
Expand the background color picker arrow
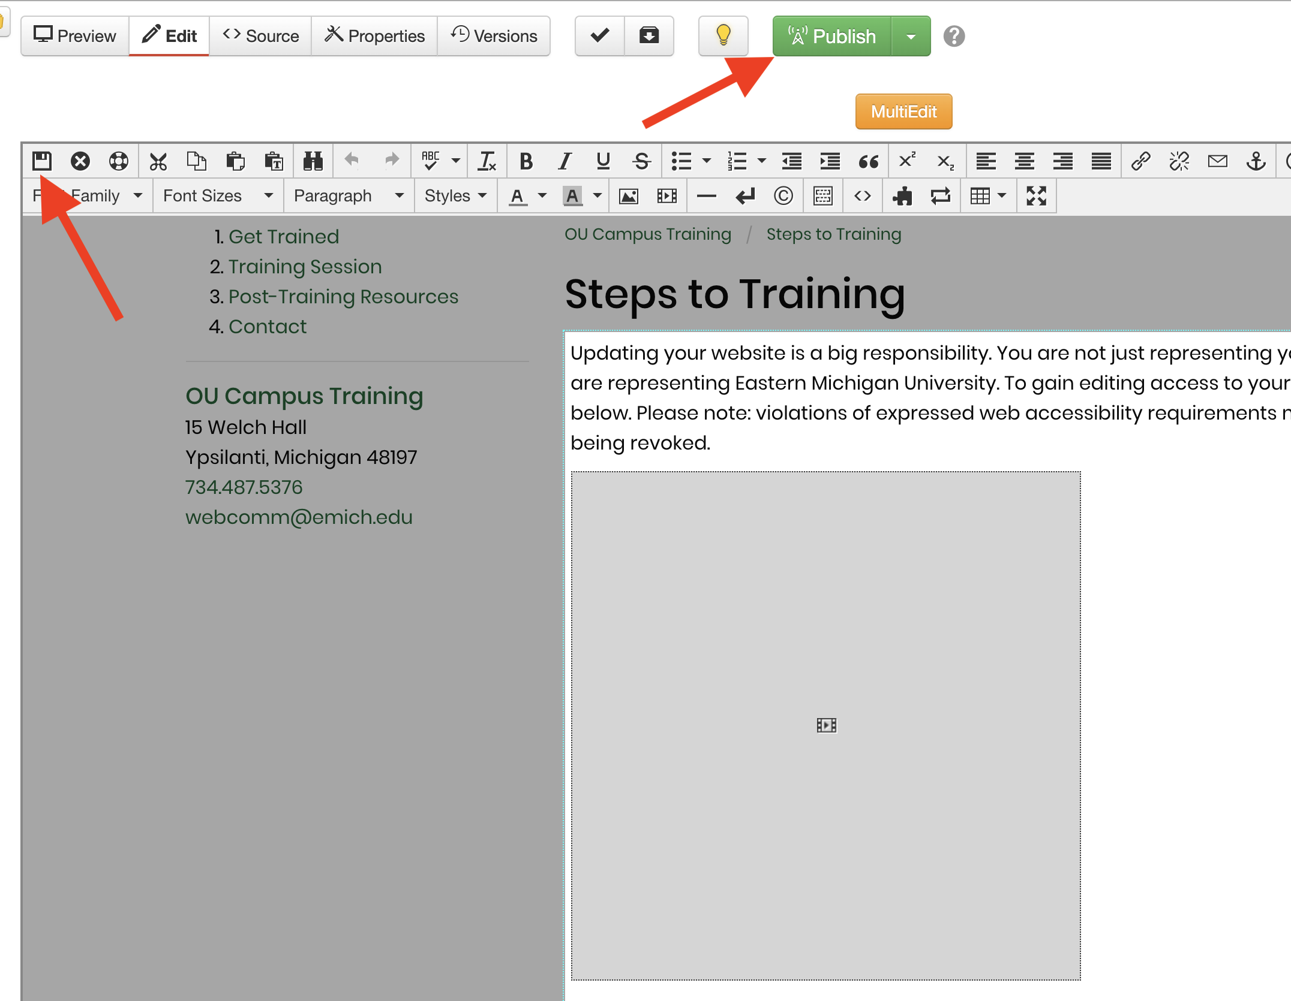pos(598,196)
